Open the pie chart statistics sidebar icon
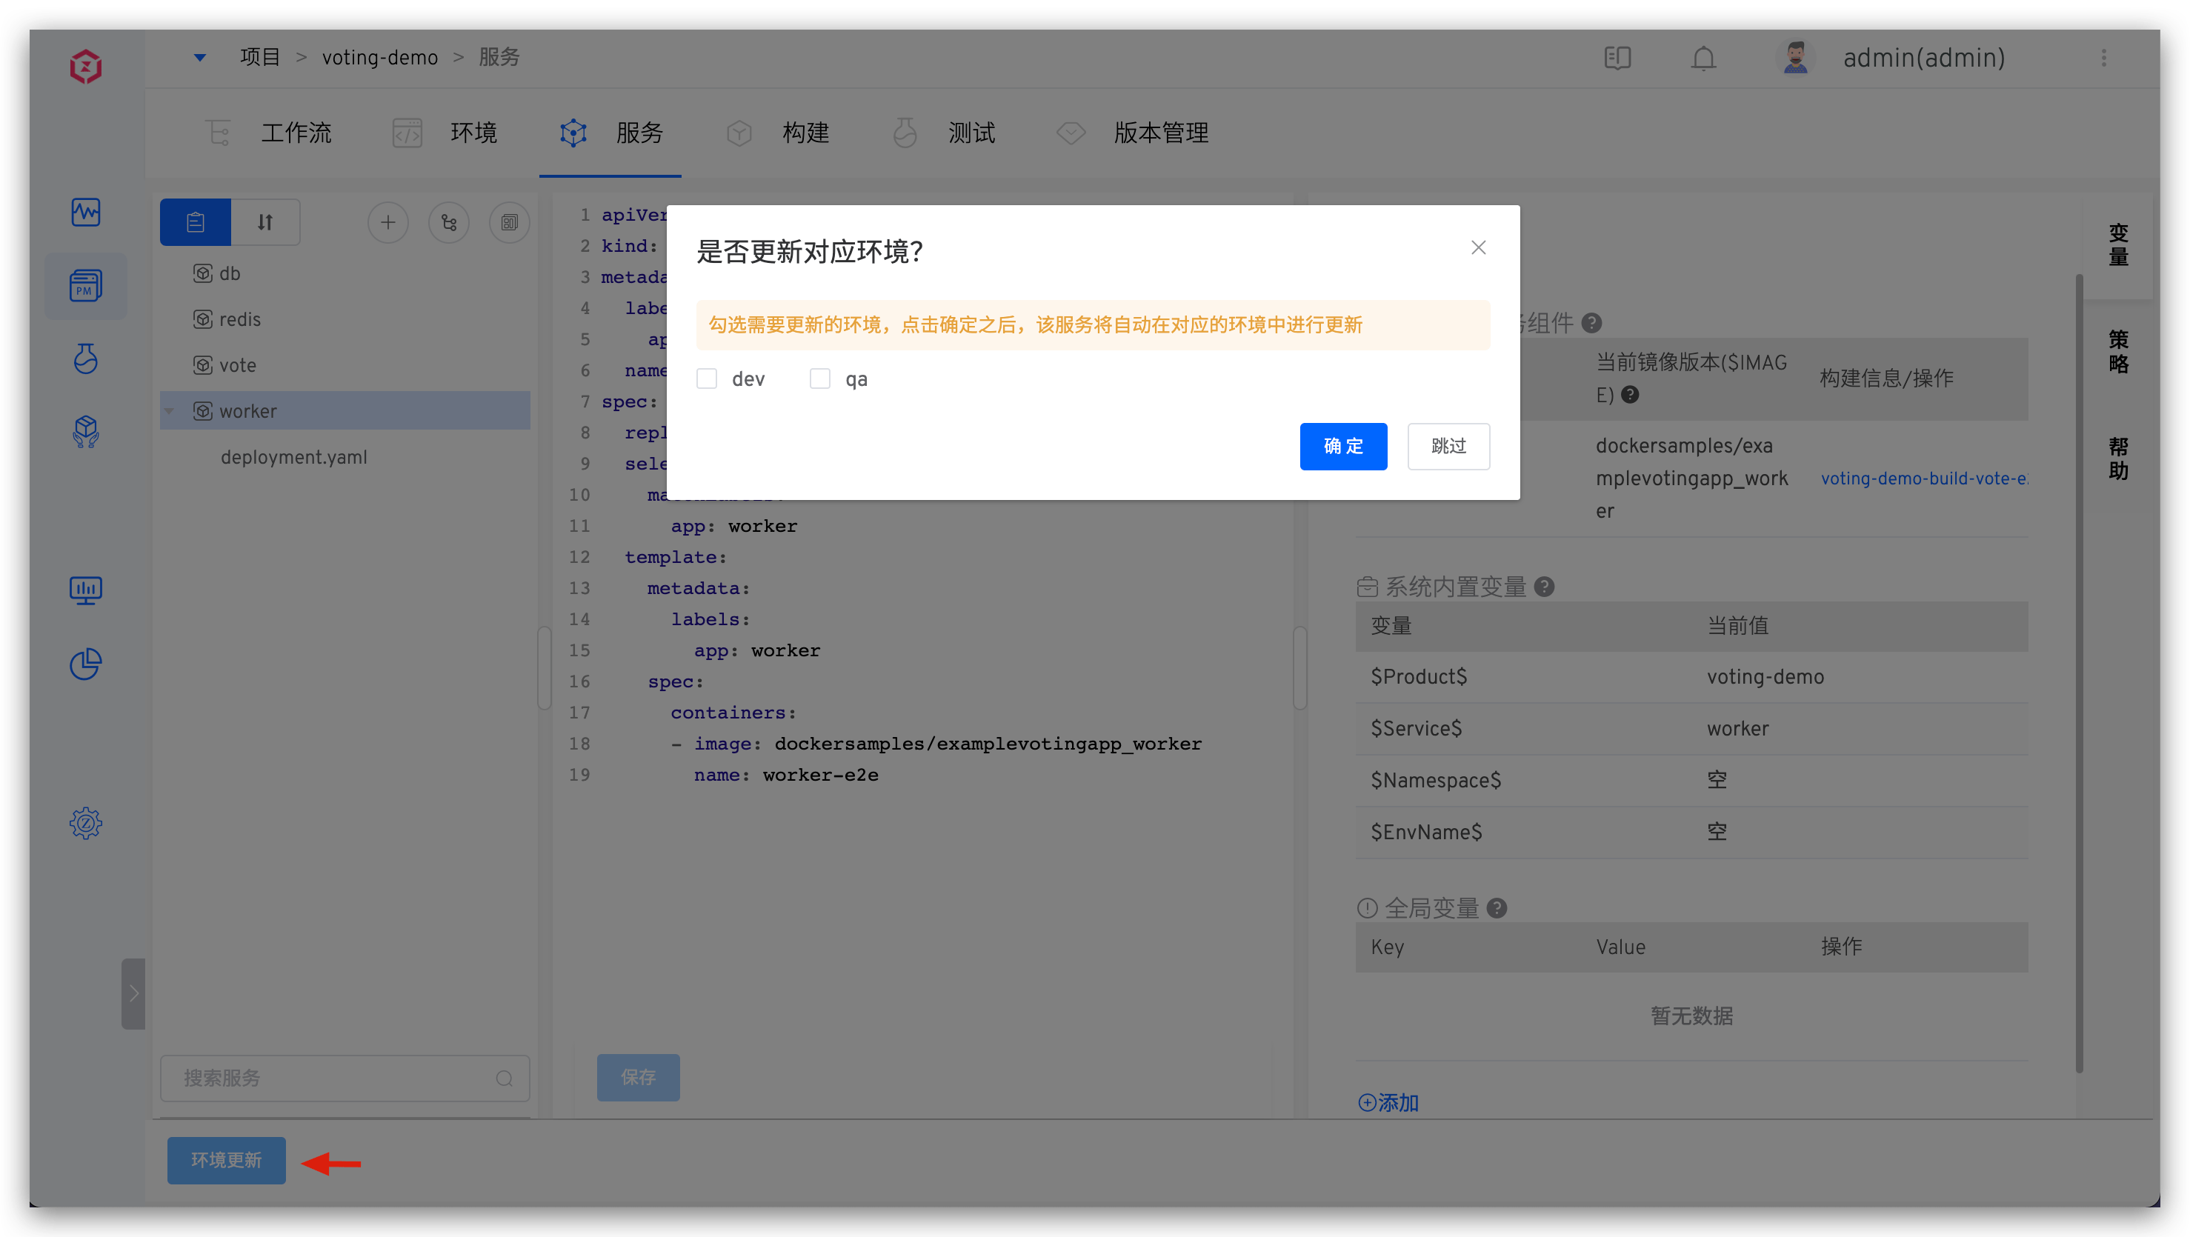Viewport: 2190px width, 1237px height. point(85,664)
